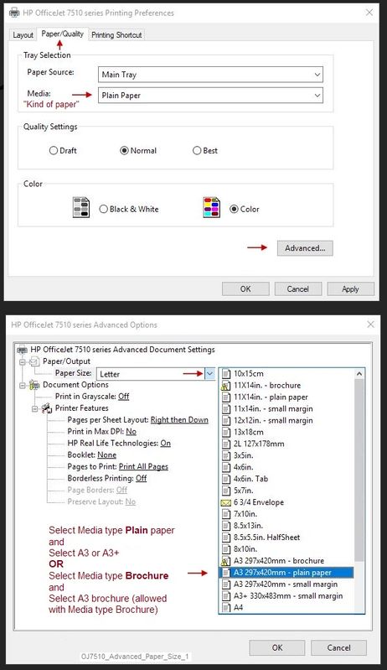Click Borderless Printing Off value
The image size is (387, 670).
click(x=142, y=478)
